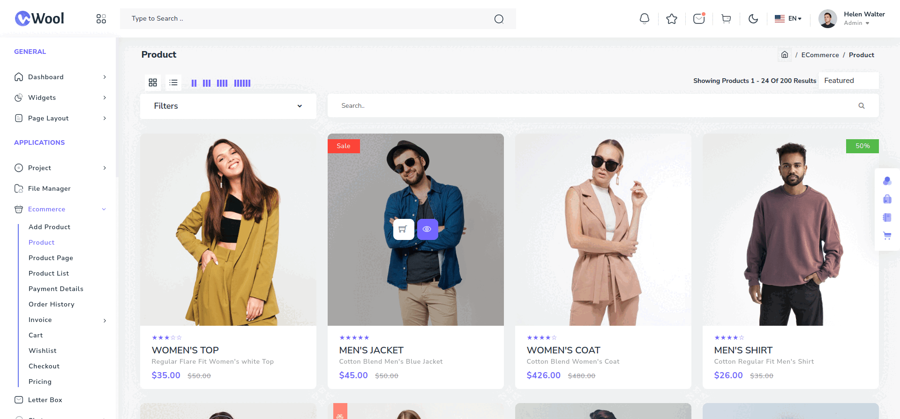Viewport: 900px width, 419px height.
Task: Open Product List item
Action: (49, 273)
